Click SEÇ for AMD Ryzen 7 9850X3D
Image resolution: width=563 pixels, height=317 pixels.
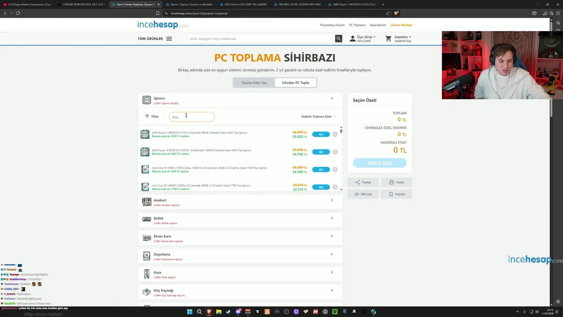(x=321, y=134)
